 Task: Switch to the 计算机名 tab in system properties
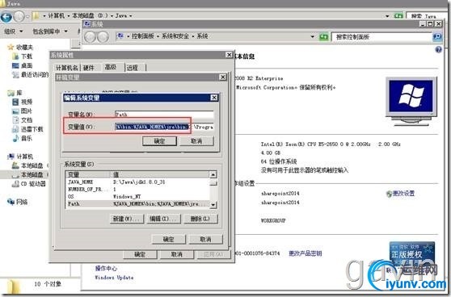67,68
